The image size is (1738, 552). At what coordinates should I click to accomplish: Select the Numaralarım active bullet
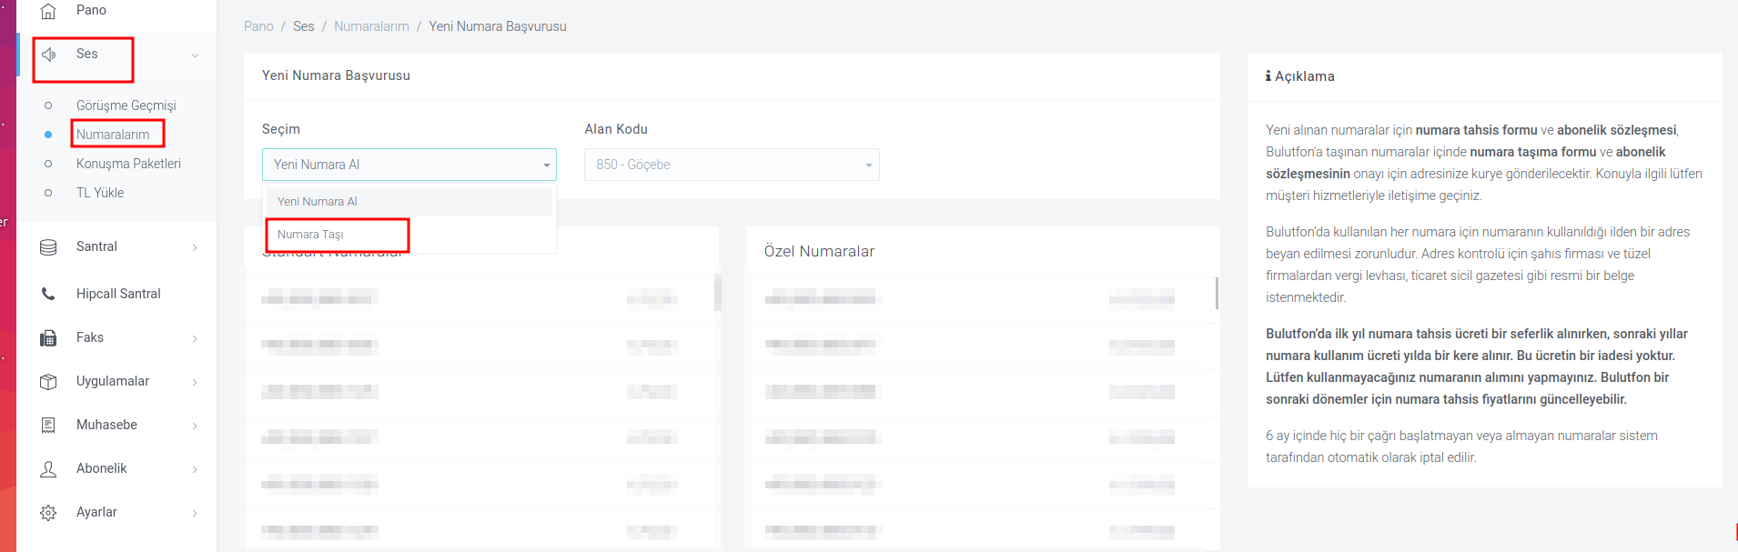pyautogui.click(x=48, y=135)
